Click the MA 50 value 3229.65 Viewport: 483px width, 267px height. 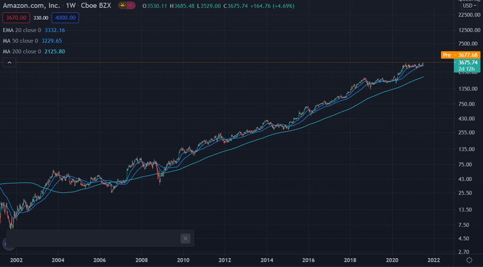52,41
